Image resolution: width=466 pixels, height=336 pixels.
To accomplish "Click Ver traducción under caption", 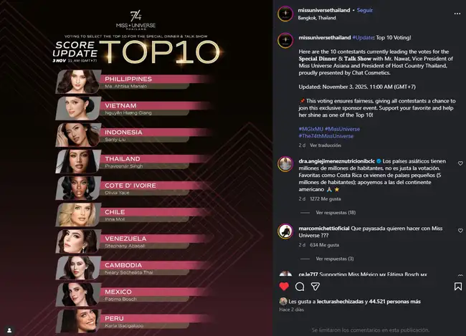I will point(325,145).
